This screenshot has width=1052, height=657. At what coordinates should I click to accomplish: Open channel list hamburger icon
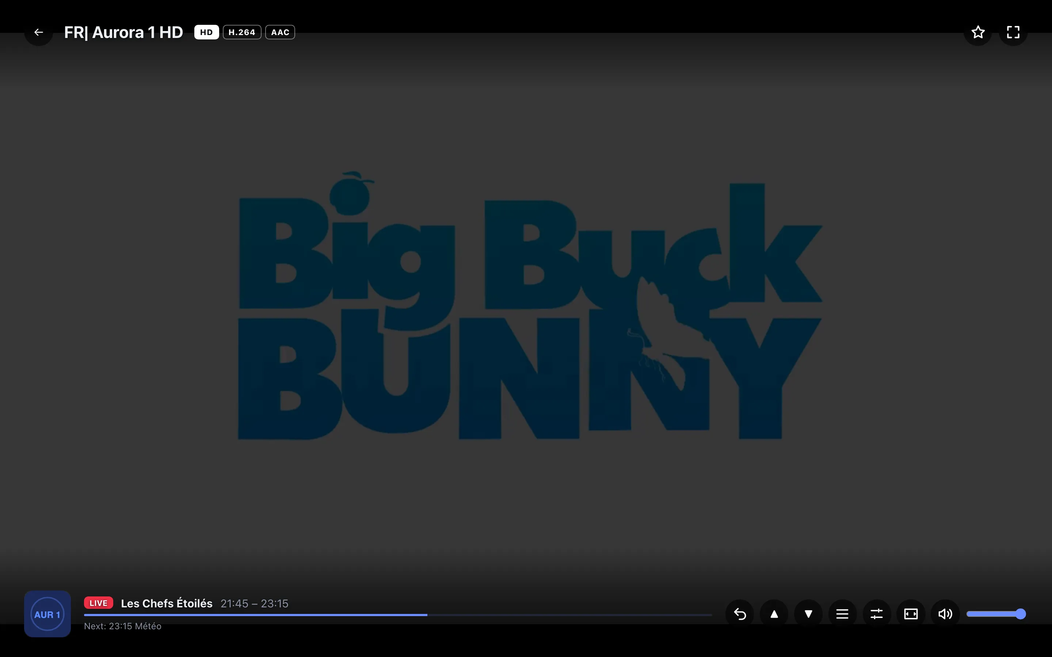(842, 614)
